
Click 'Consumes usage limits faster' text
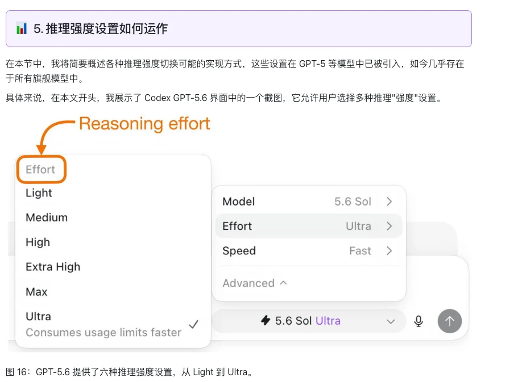103,332
